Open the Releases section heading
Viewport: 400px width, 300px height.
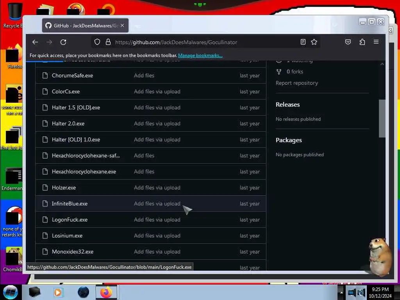click(288, 105)
